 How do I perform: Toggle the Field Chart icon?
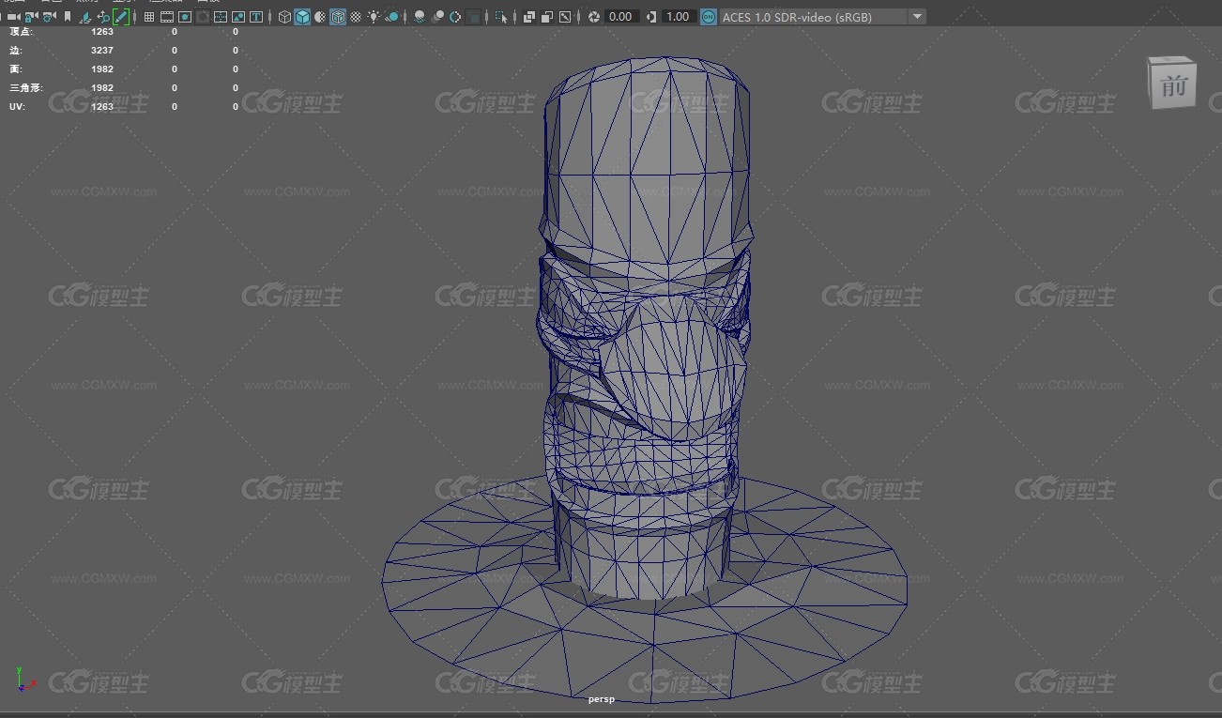coord(221,17)
